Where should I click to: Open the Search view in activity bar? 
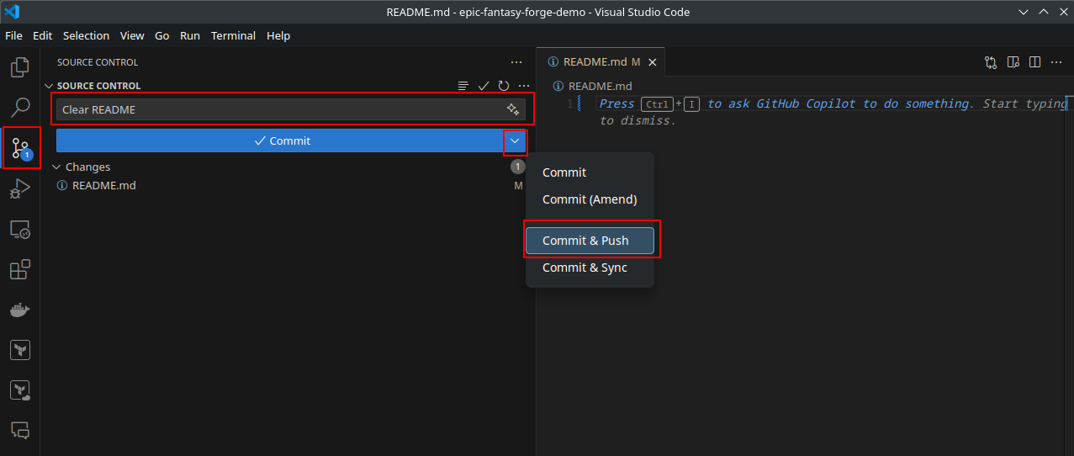(x=20, y=107)
